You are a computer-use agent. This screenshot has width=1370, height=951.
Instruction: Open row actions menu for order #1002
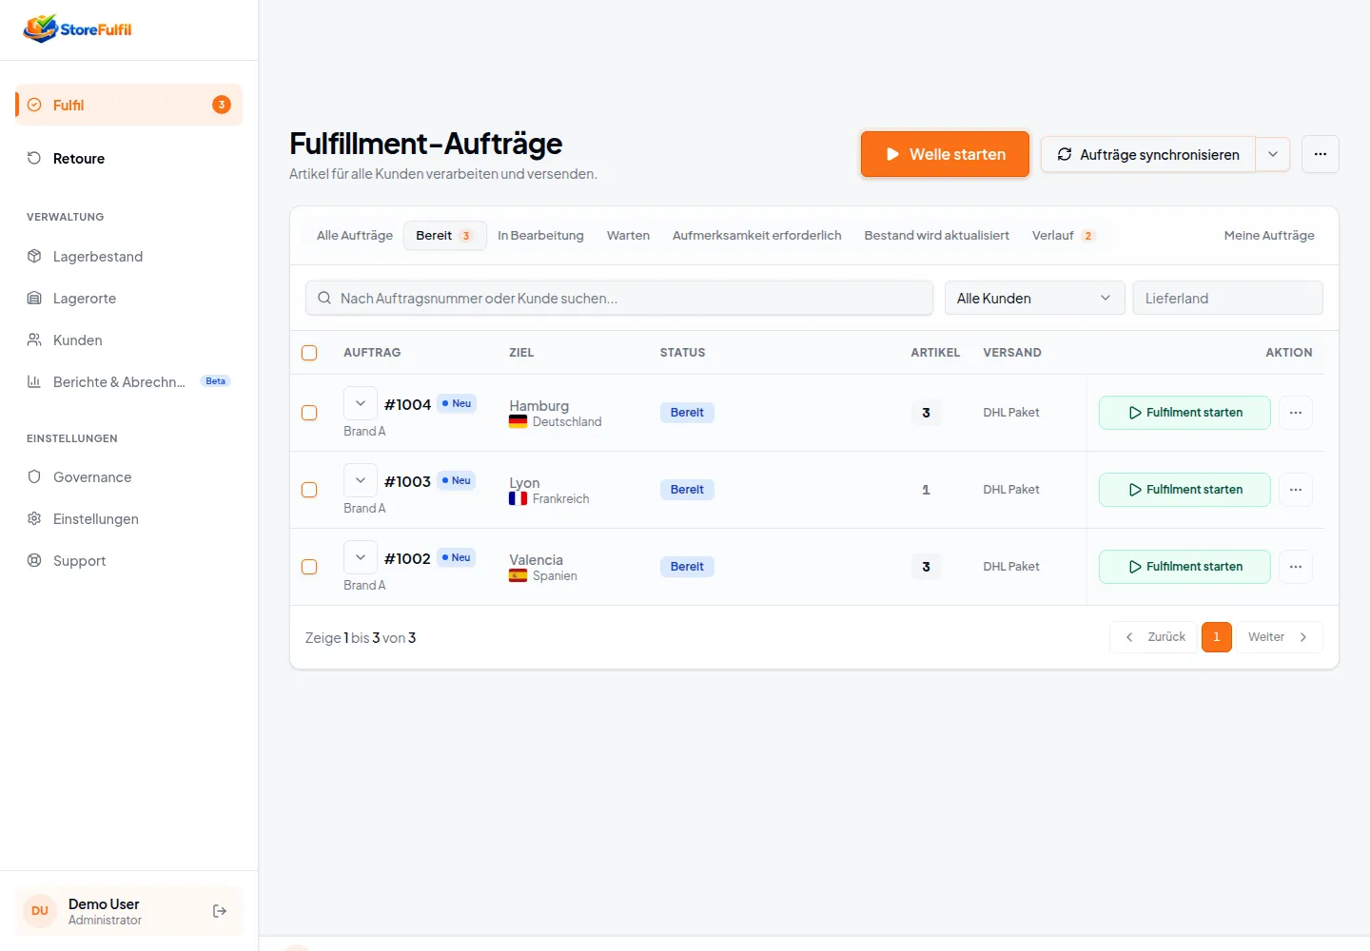click(1296, 567)
